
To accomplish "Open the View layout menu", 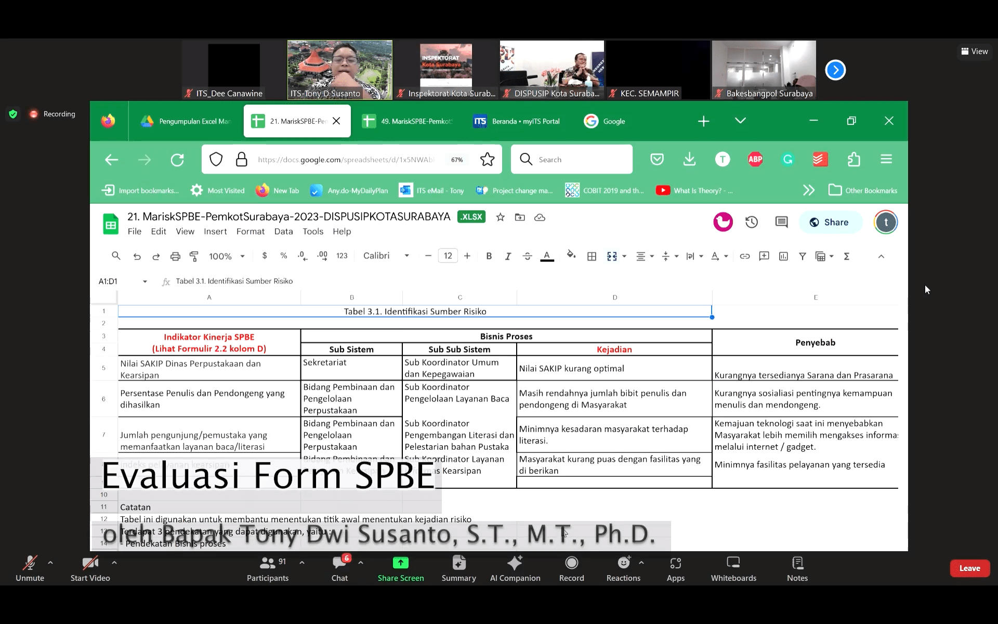I will [974, 51].
